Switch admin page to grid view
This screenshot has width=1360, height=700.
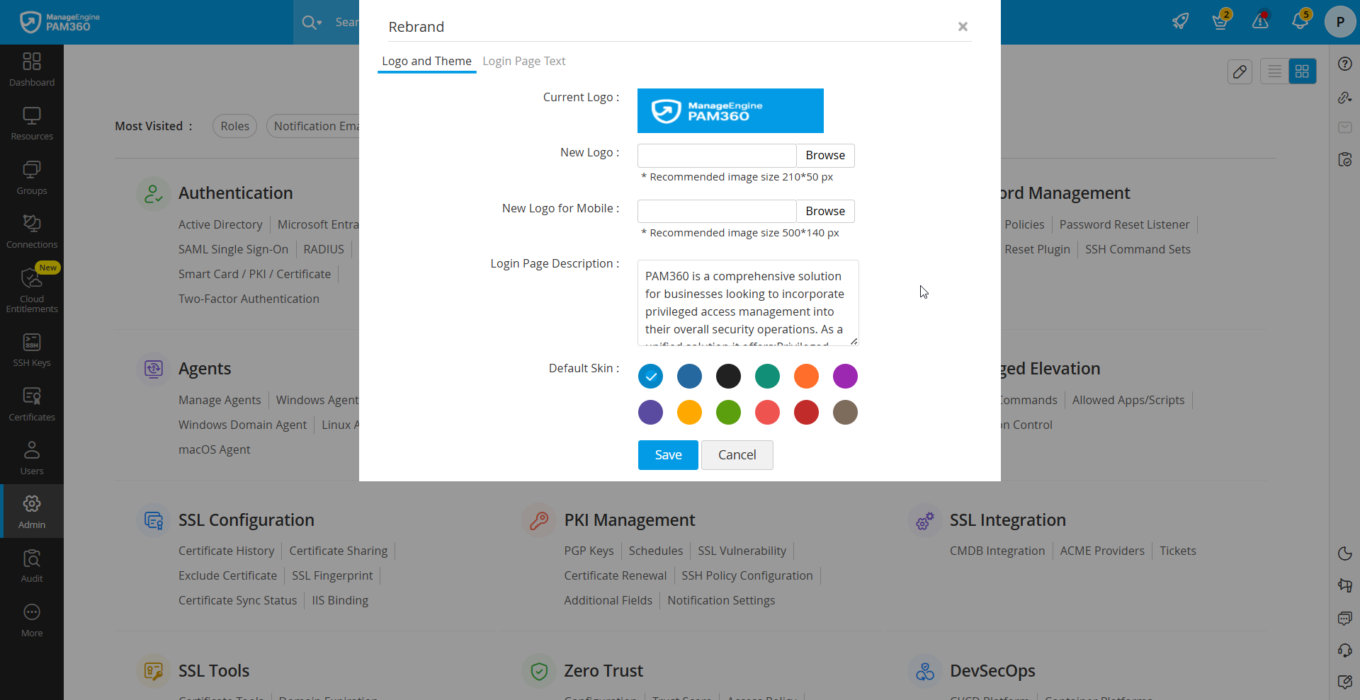tap(1302, 71)
